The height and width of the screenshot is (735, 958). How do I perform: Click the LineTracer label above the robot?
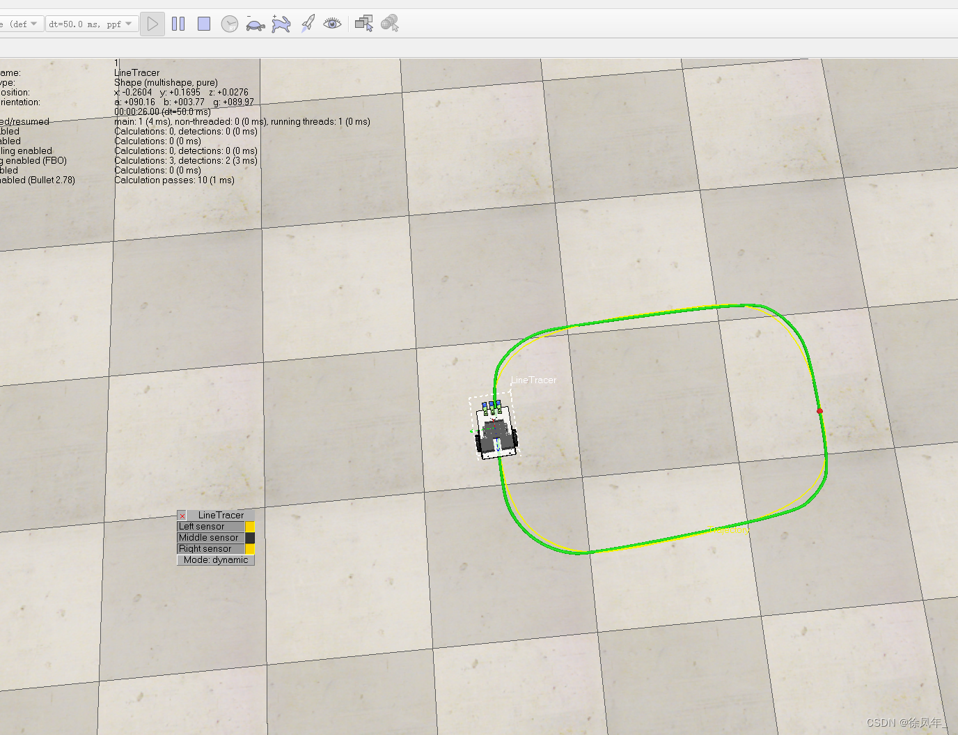533,380
